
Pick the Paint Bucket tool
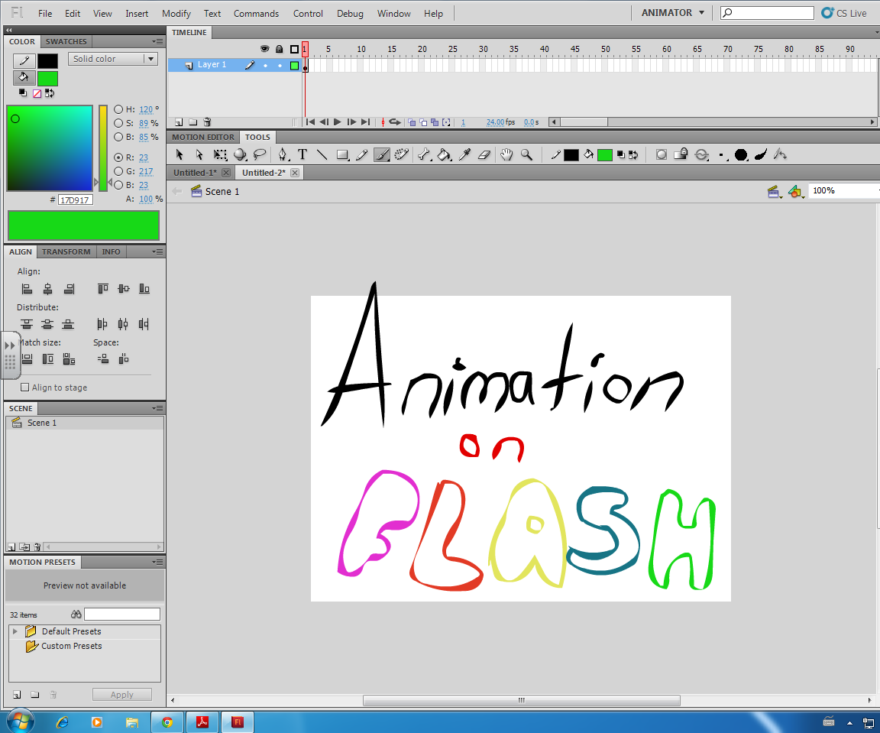click(x=442, y=154)
